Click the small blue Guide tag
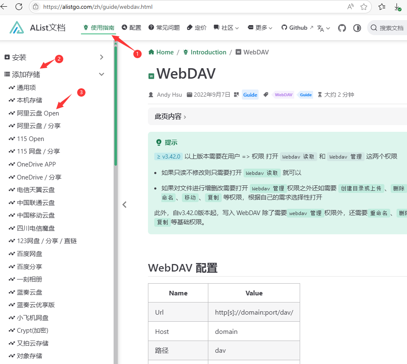Screen dimensions: 407x364 (306, 95)
